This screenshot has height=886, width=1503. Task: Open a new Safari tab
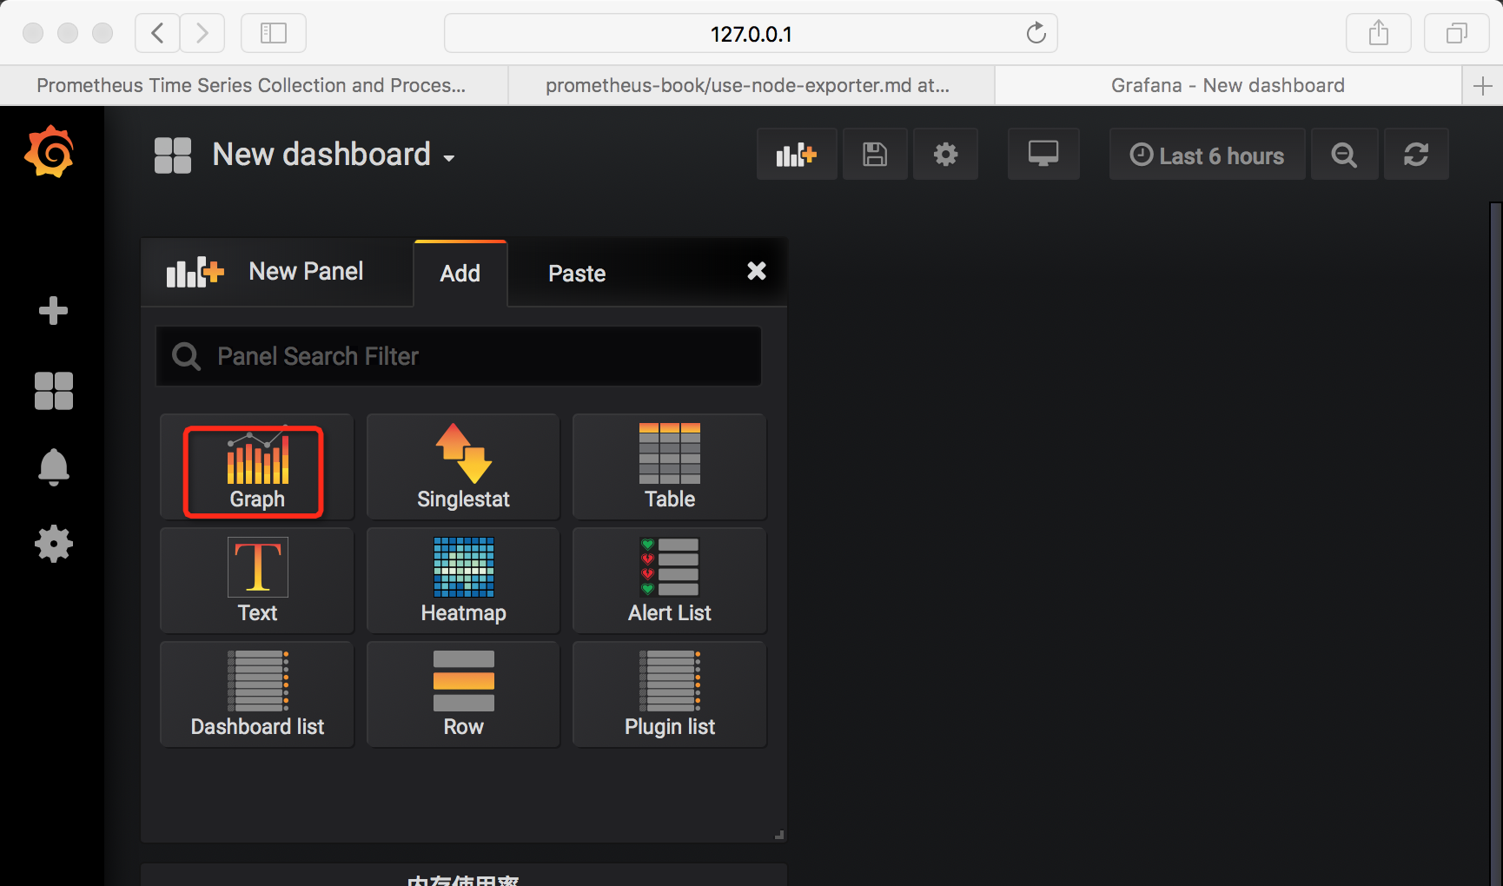tap(1483, 85)
